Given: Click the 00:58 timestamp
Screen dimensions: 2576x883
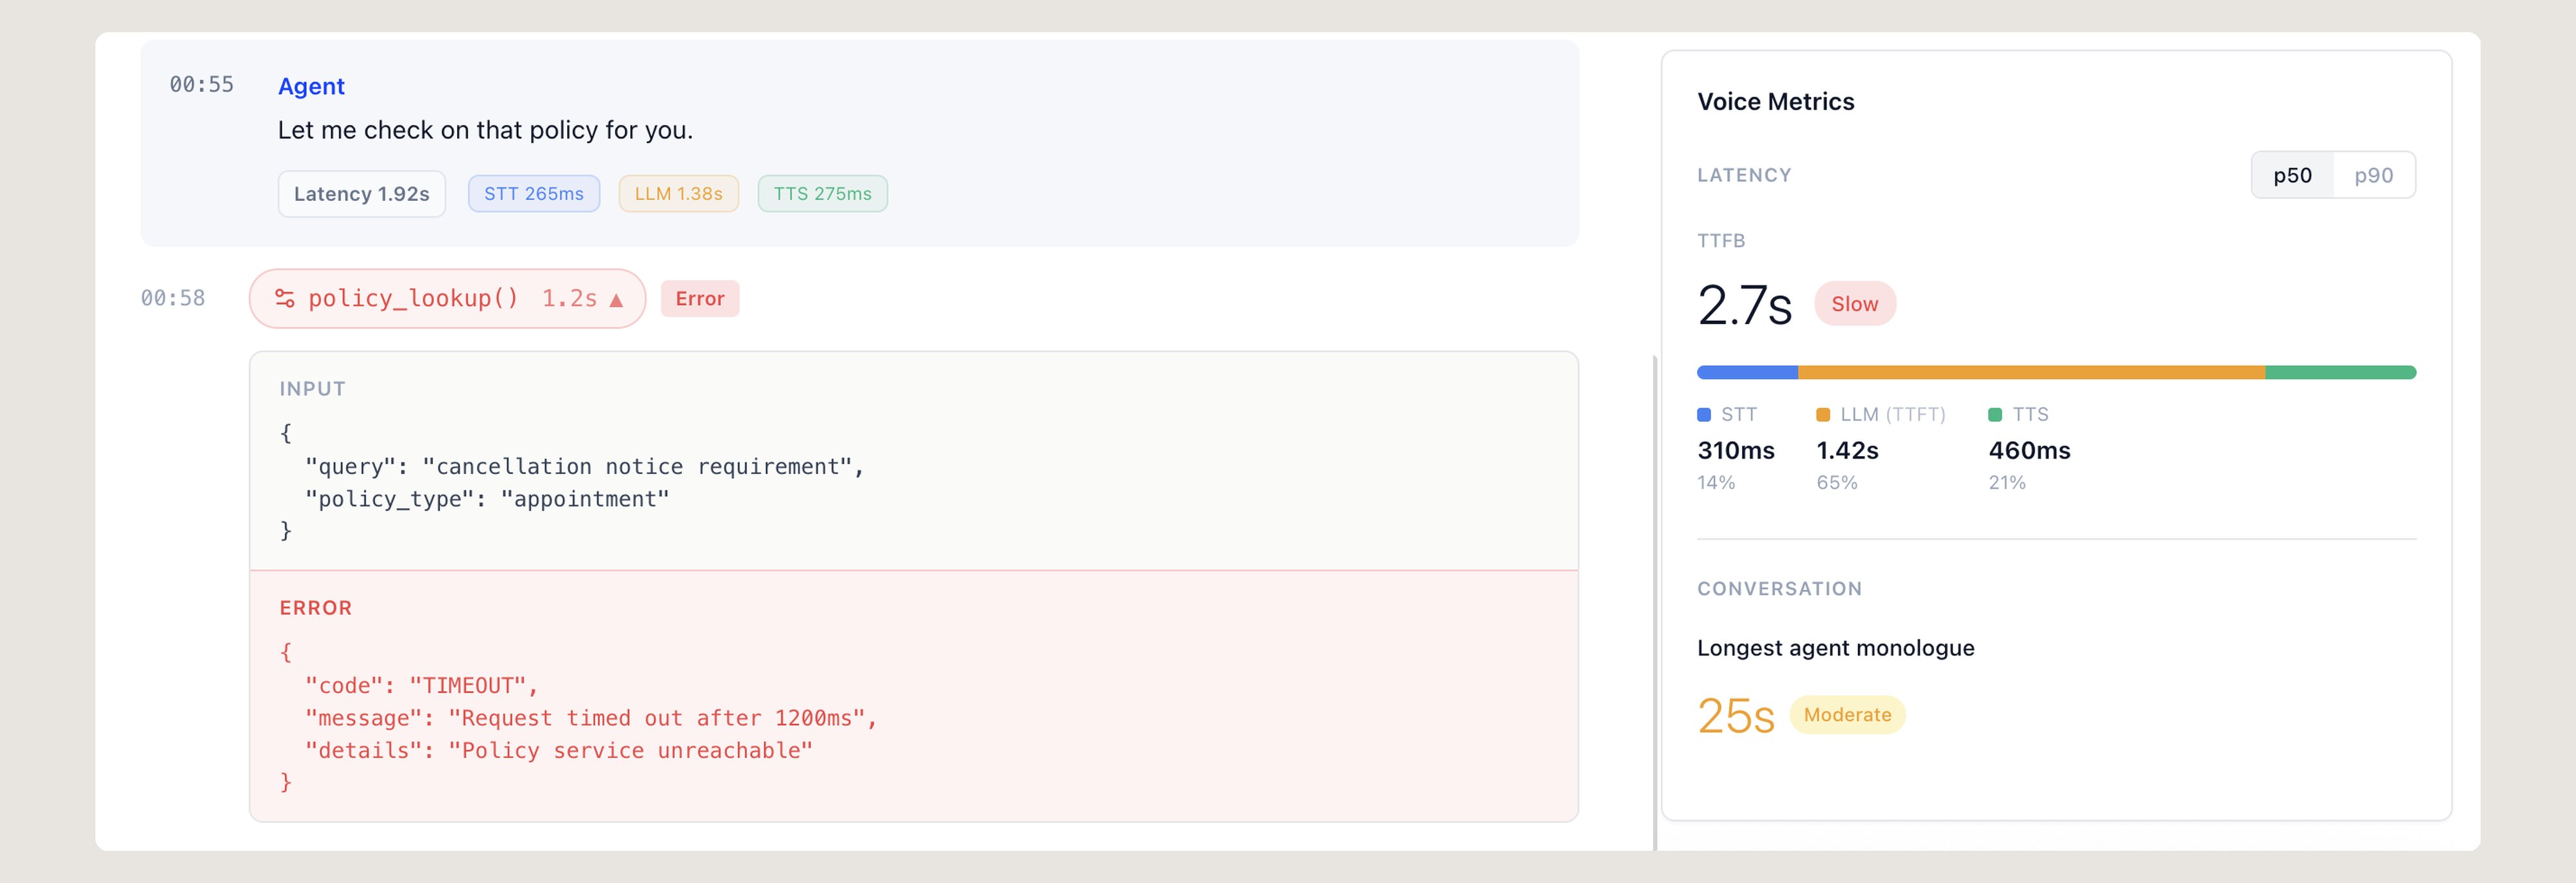Looking at the screenshot, I should click(173, 299).
